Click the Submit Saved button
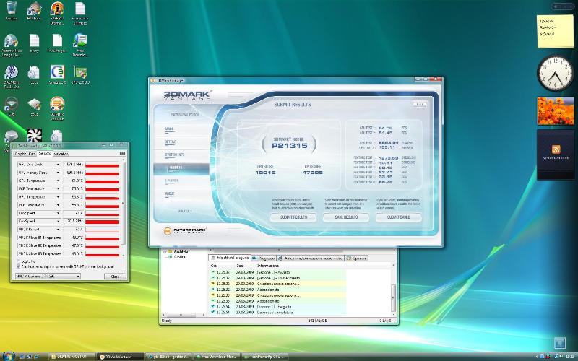 click(x=399, y=217)
